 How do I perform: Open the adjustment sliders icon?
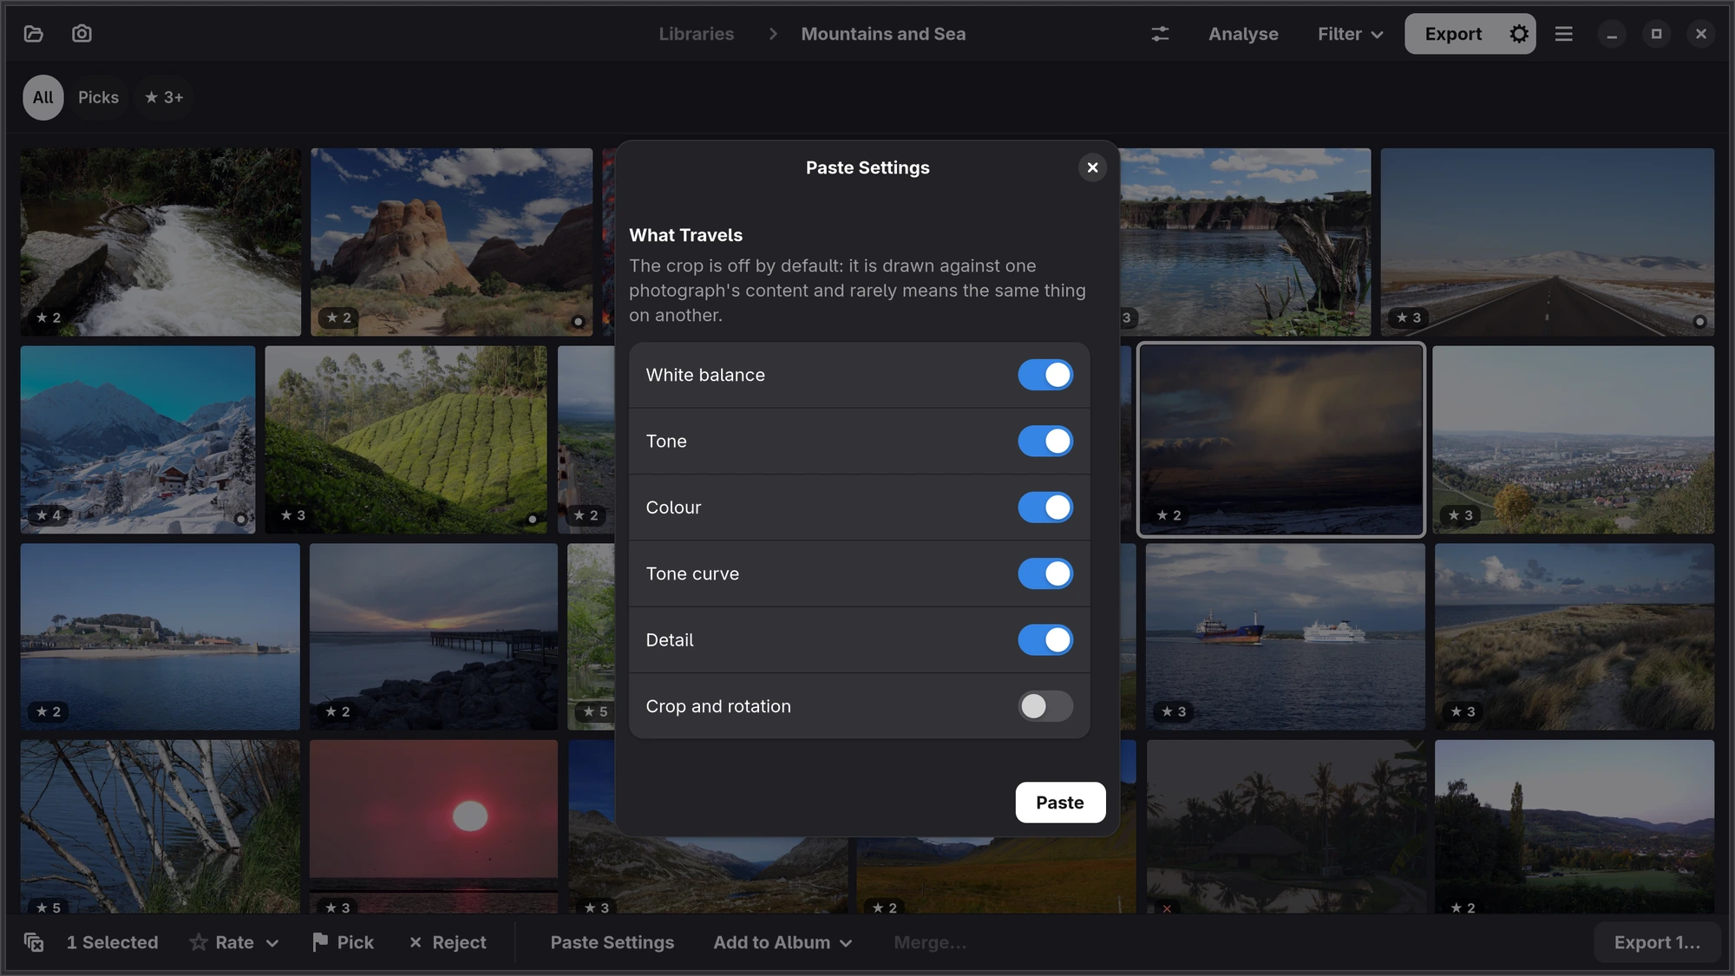click(1160, 34)
